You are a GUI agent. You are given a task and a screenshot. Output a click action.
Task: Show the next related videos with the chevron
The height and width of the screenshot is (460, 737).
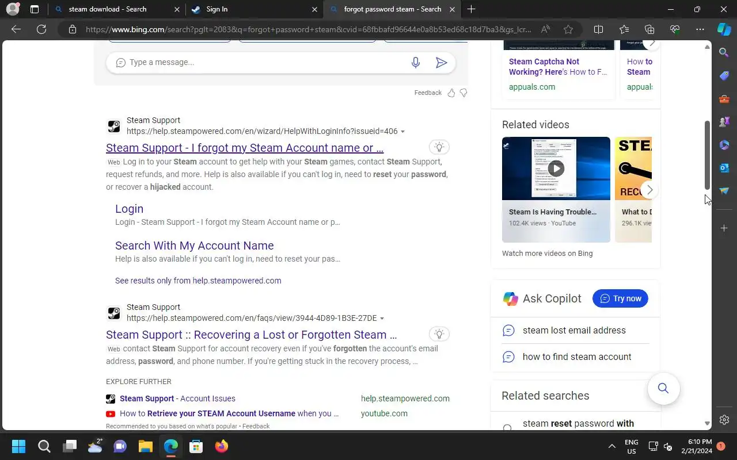coord(649,190)
